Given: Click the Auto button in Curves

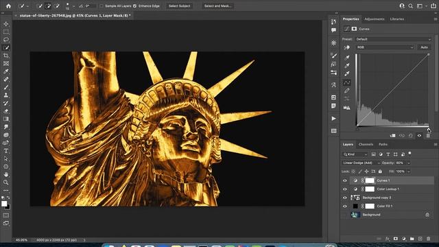Looking at the screenshot, I should coord(424,47).
